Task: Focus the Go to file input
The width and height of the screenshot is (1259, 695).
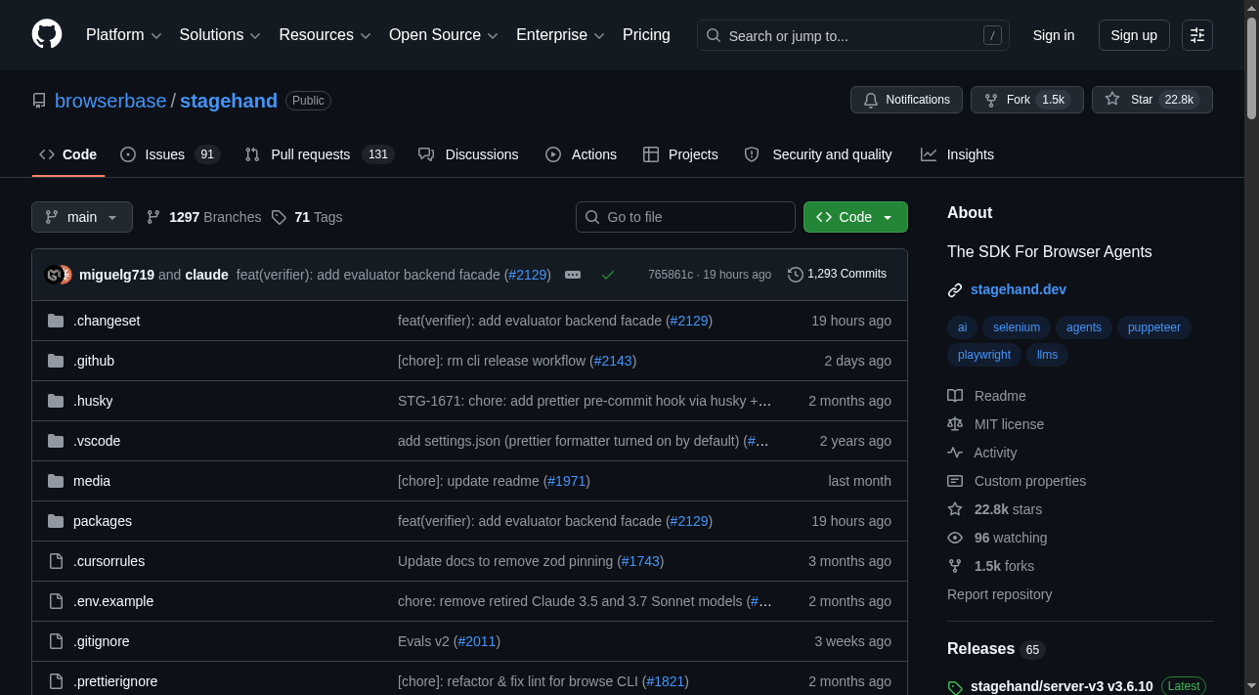Action: (685, 217)
